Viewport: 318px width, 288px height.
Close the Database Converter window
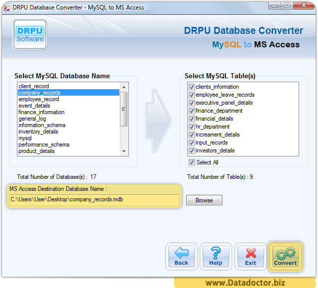click(x=304, y=5)
